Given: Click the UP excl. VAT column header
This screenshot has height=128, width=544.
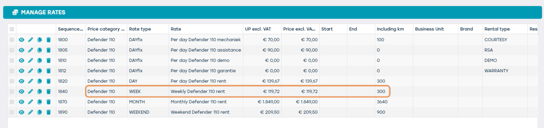Looking at the screenshot, I should point(258,29).
